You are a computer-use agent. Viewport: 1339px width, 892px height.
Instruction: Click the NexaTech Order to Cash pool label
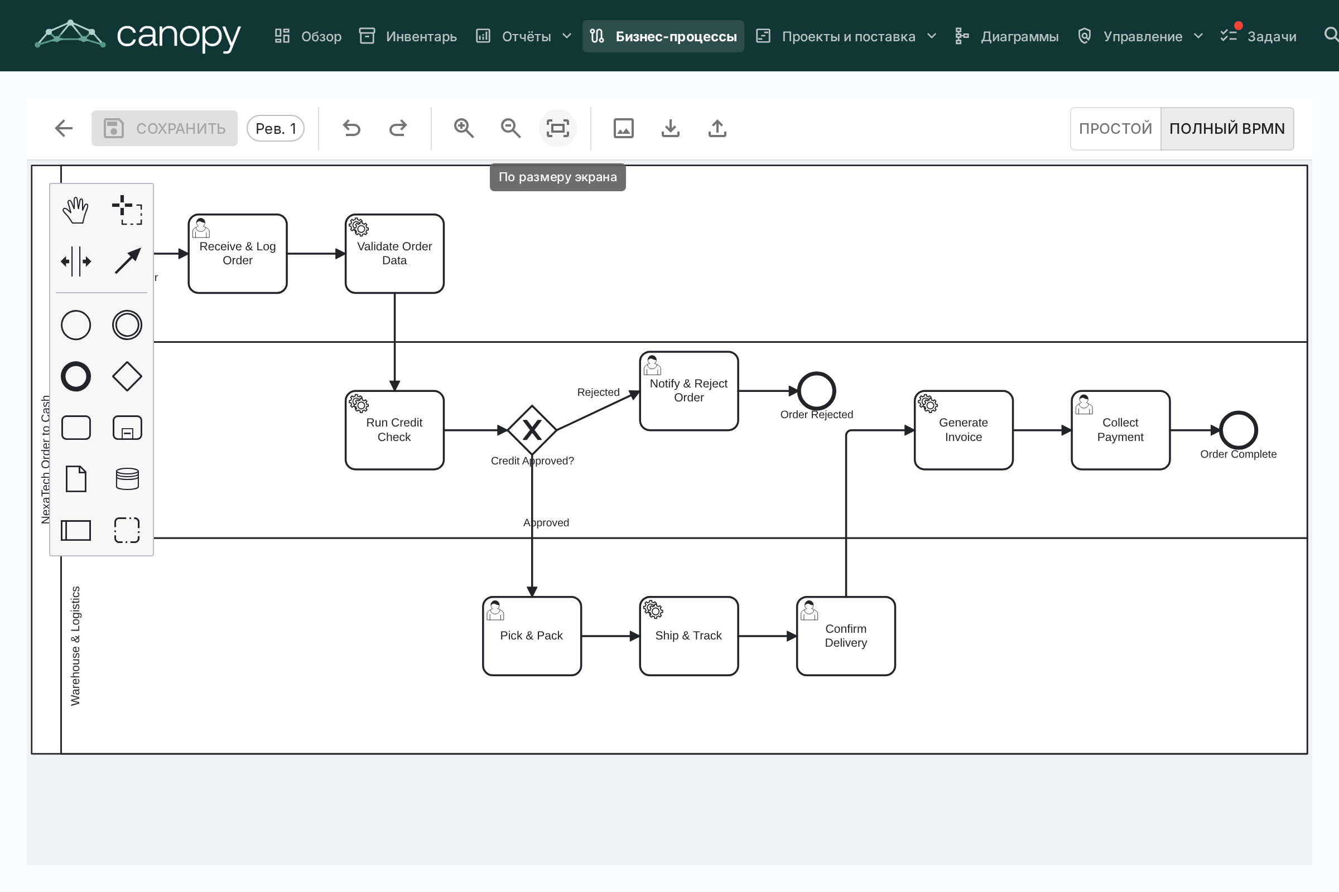[x=46, y=459]
